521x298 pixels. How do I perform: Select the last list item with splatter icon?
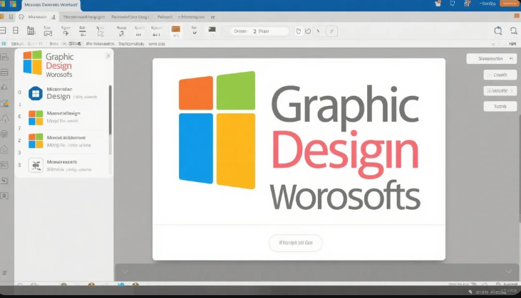pyautogui.click(x=63, y=166)
